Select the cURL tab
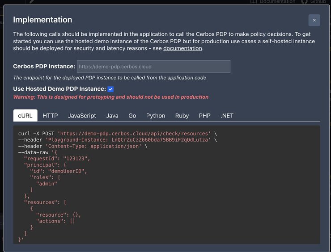331x252 pixels. [25, 116]
